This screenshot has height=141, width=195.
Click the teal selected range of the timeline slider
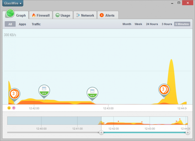point(145,132)
